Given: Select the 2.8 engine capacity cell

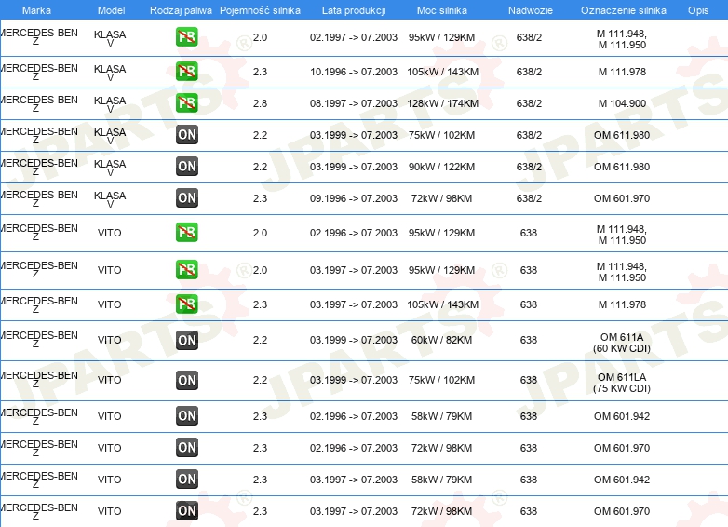Looking at the screenshot, I should [x=260, y=103].
